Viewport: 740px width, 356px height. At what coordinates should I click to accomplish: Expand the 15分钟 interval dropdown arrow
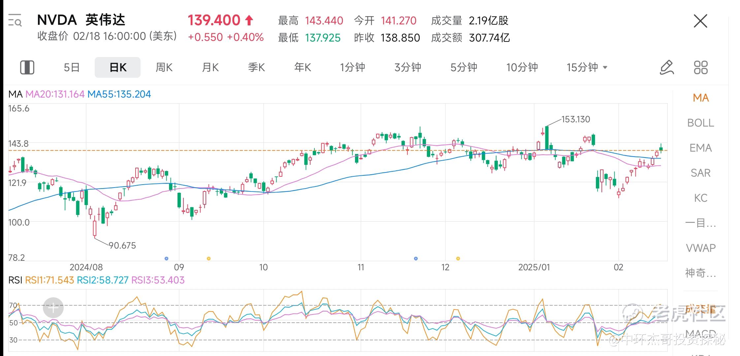pos(605,68)
